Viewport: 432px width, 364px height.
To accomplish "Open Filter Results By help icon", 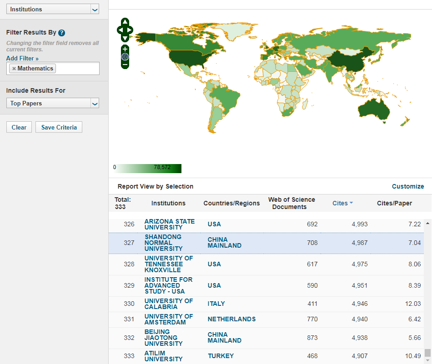I will pos(62,33).
